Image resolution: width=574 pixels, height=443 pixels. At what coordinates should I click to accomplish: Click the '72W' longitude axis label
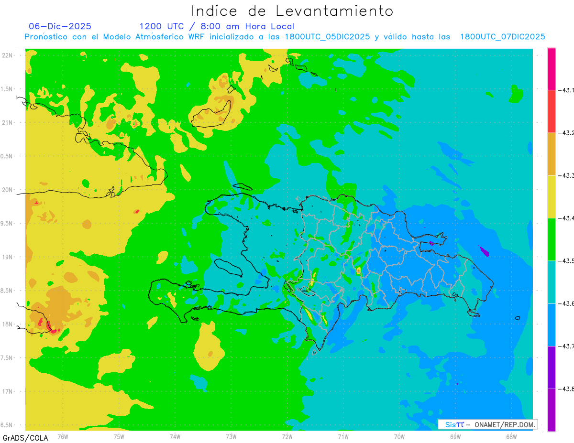(287, 436)
